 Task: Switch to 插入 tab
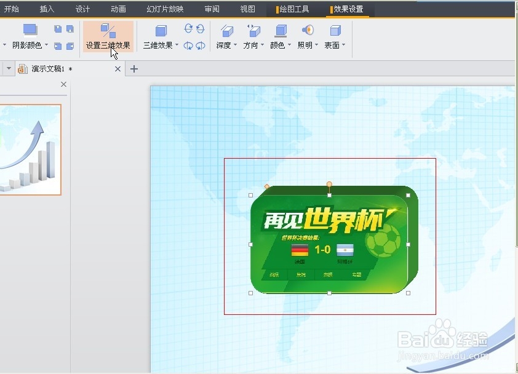pyautogui.click(x=47, y=9)
